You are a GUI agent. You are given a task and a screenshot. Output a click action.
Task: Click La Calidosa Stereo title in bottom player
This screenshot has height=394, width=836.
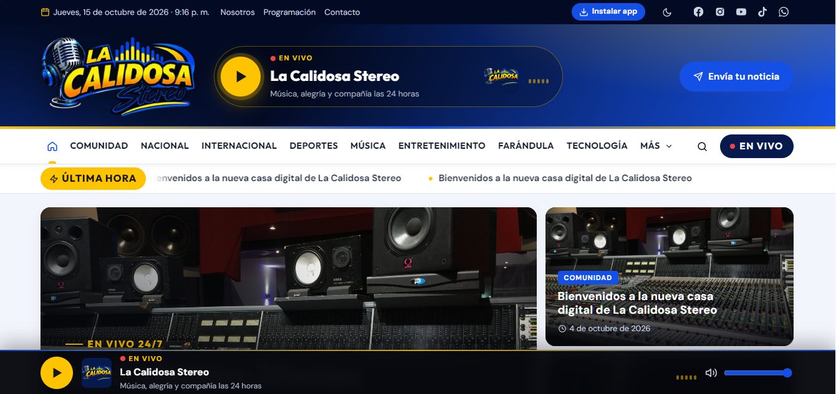pyautogui.click(x=165, y=372)
